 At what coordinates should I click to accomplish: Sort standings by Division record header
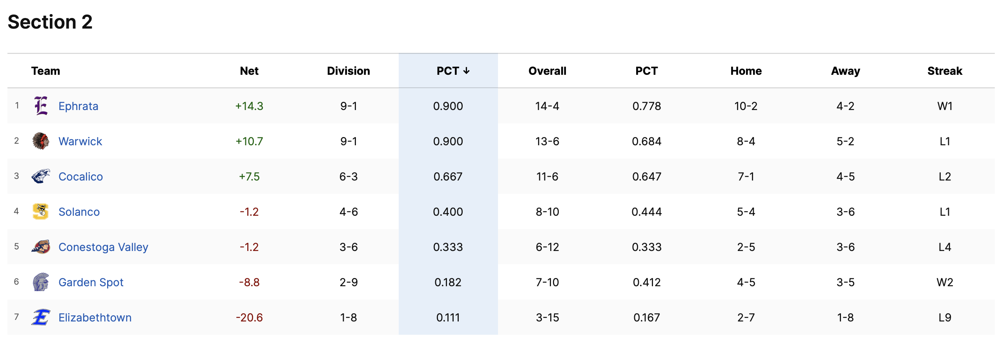coord(348,71)
